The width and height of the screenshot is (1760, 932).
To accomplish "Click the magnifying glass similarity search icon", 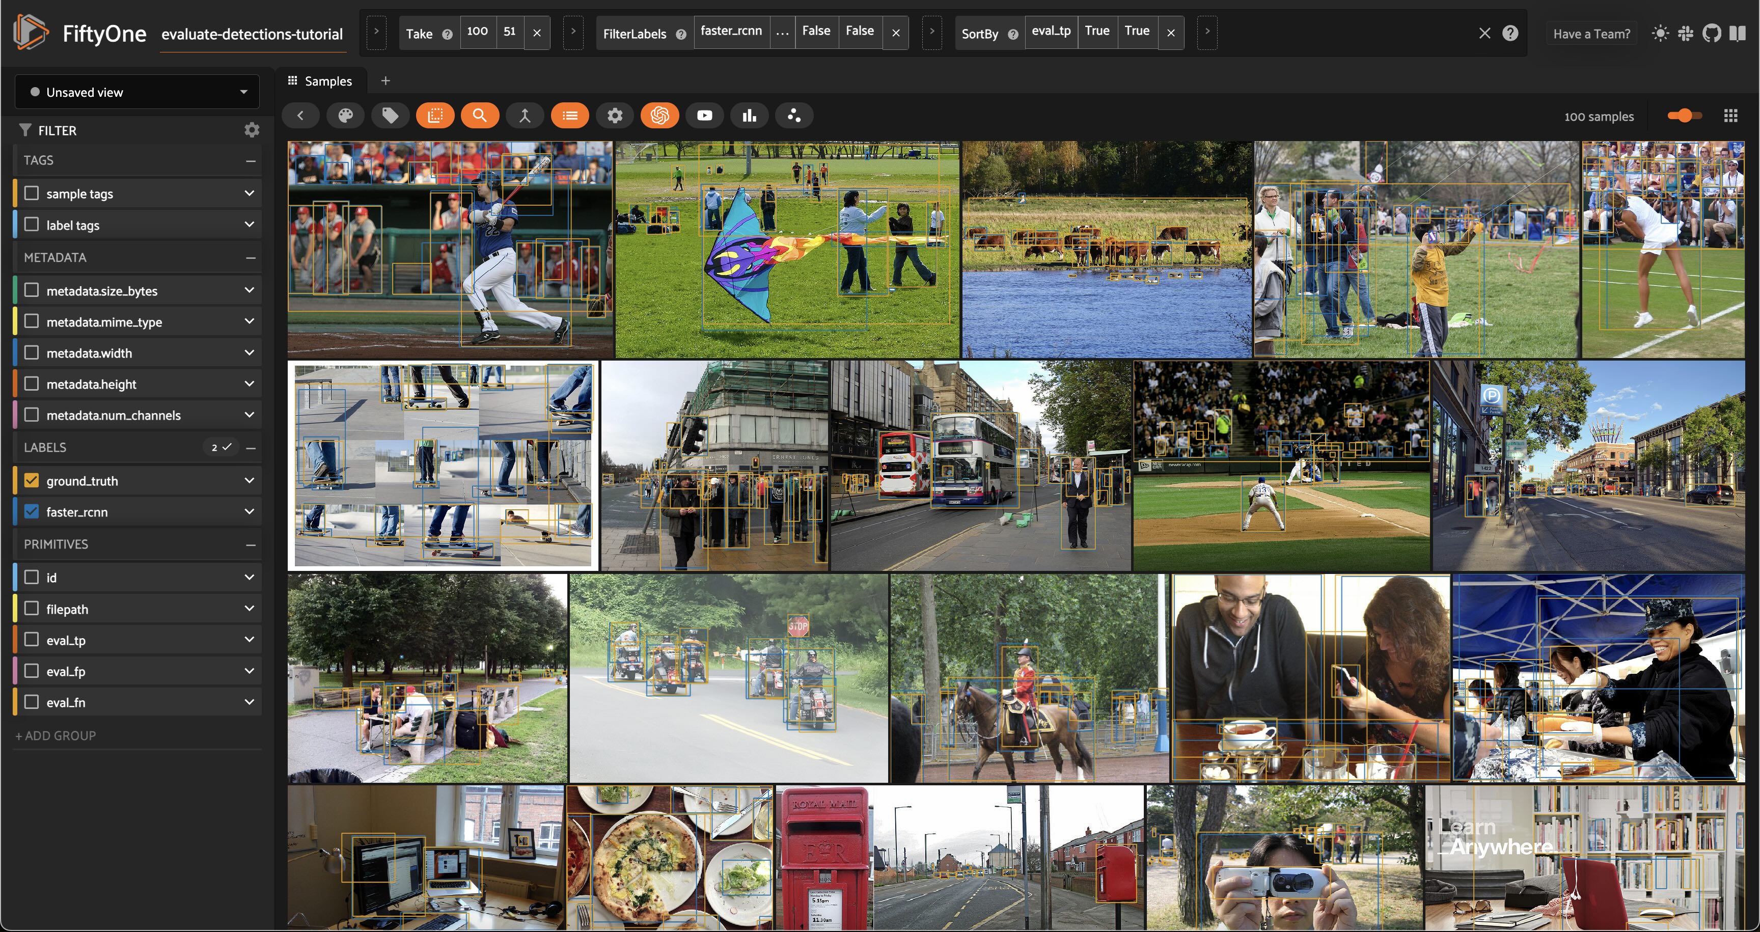I will [x=480, y=116].
